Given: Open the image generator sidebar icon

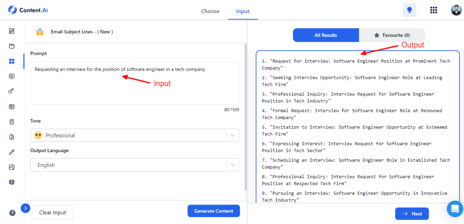Looking at the screenshot, I should 11,167.
